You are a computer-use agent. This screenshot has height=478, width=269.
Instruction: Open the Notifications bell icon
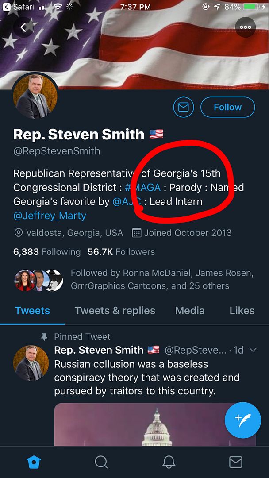pos(169,462)
